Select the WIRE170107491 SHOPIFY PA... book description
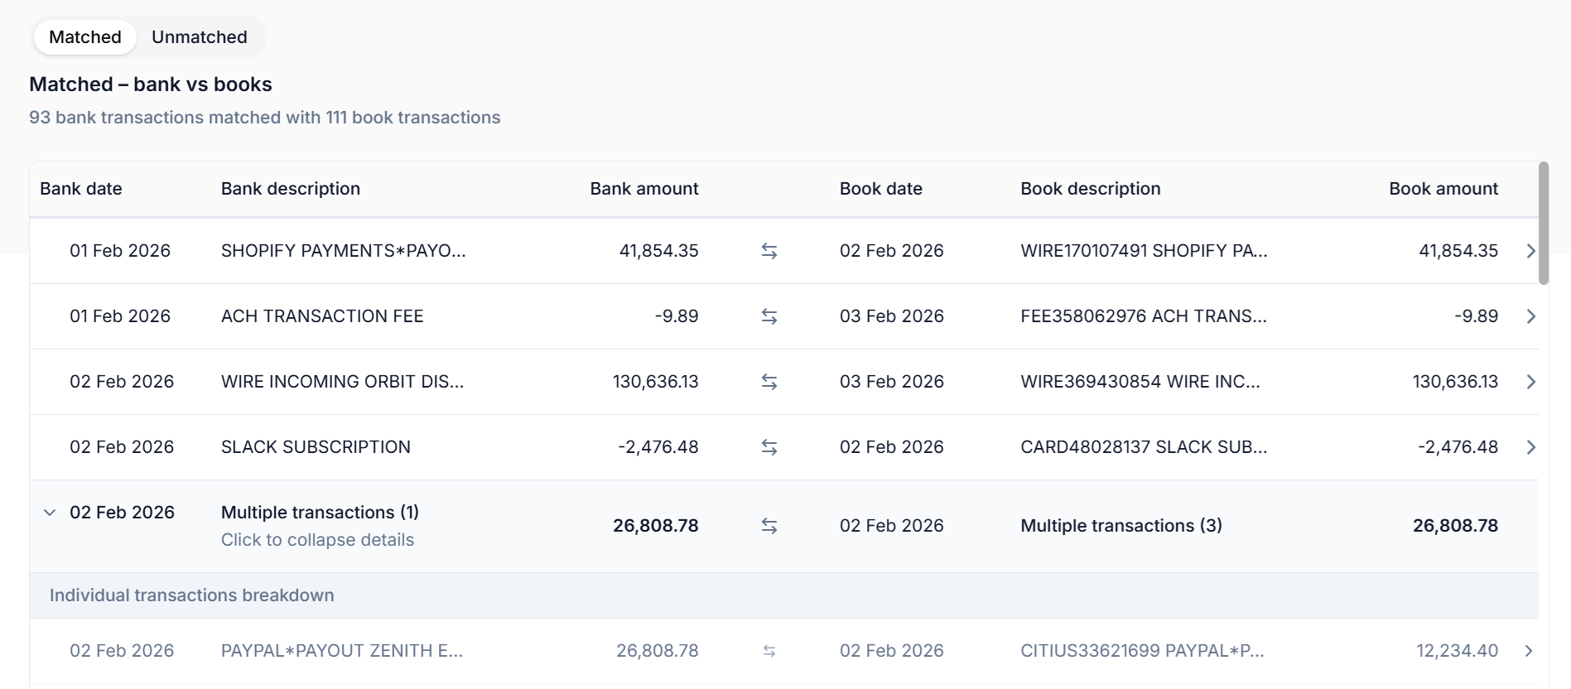 point(1144,251)
